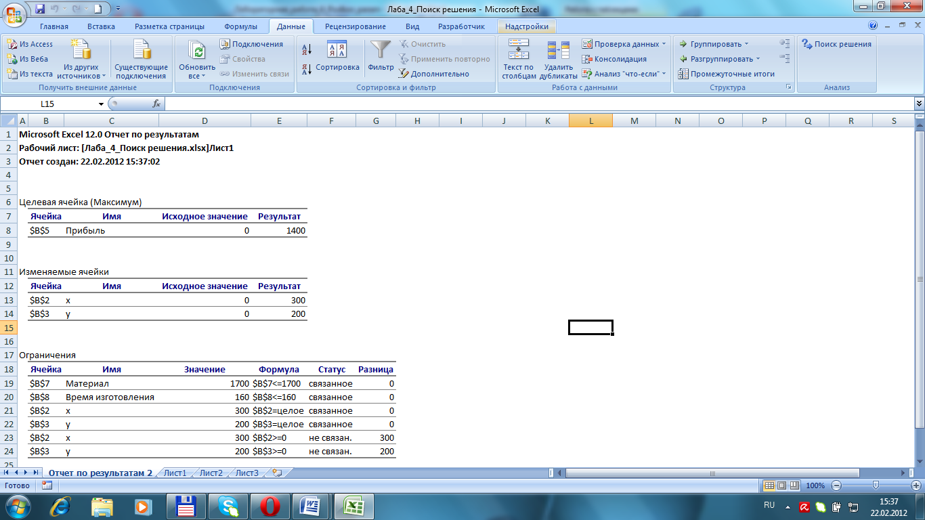Viewport: 925px width, 520px height.
Task: Open Надстройки ribbon tab
Action: [x=527, y=26]
